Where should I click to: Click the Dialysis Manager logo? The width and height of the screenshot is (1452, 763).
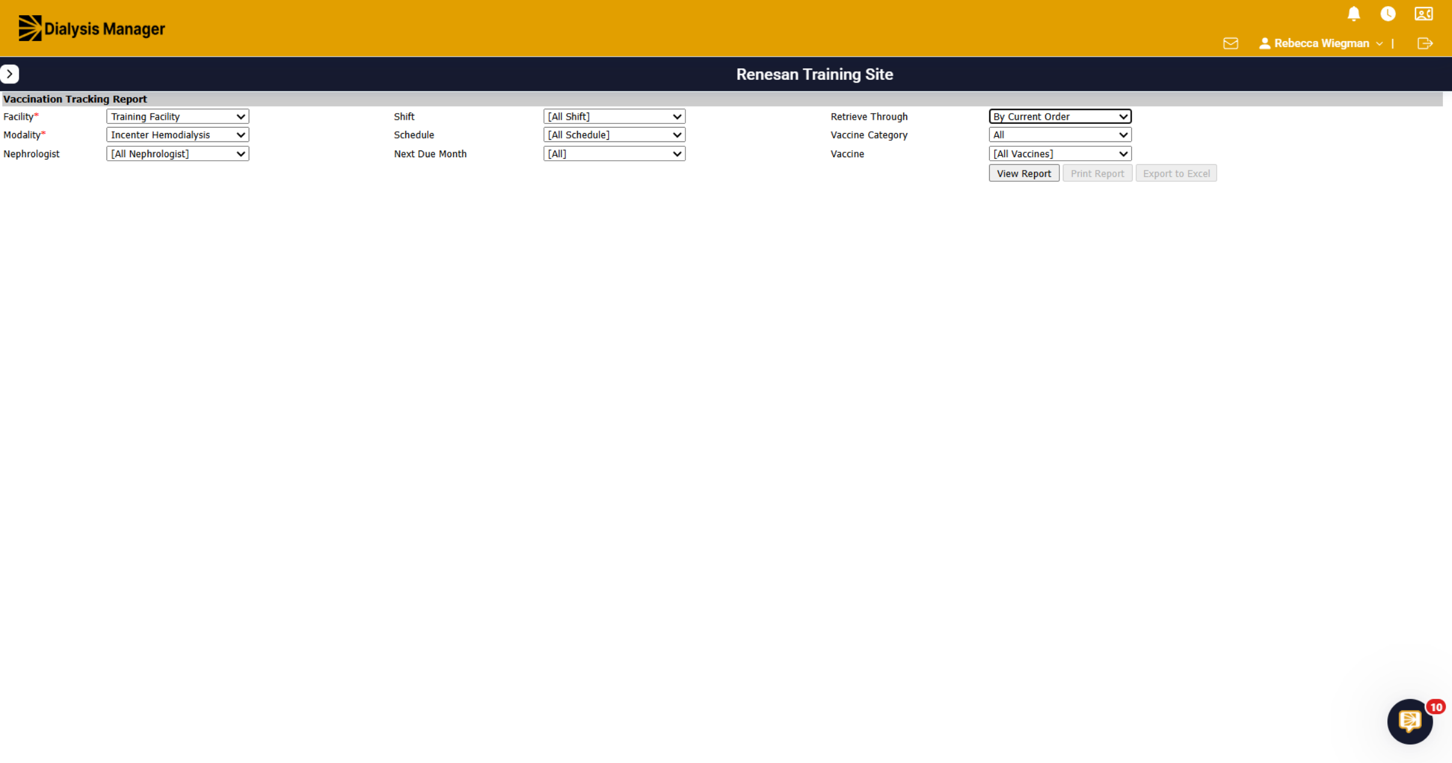click(91, 28)
